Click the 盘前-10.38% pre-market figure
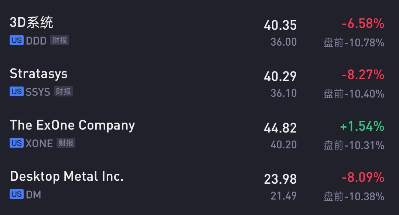 pyautogui.click(x=354, y=197)
